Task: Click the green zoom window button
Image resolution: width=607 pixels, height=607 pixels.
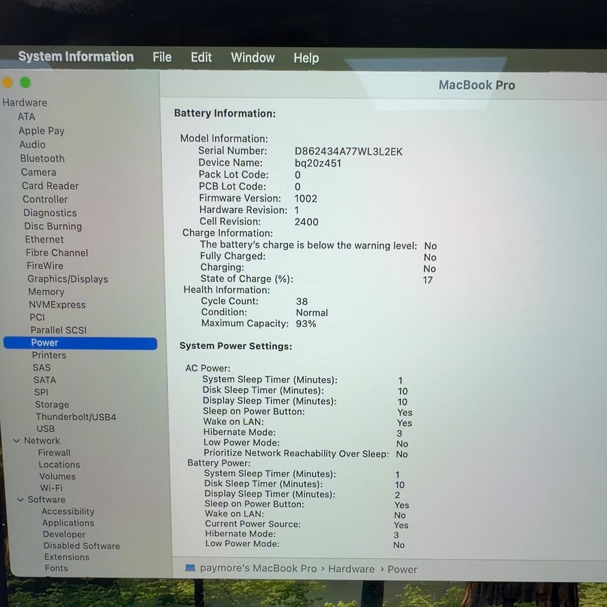Action: 25,83
